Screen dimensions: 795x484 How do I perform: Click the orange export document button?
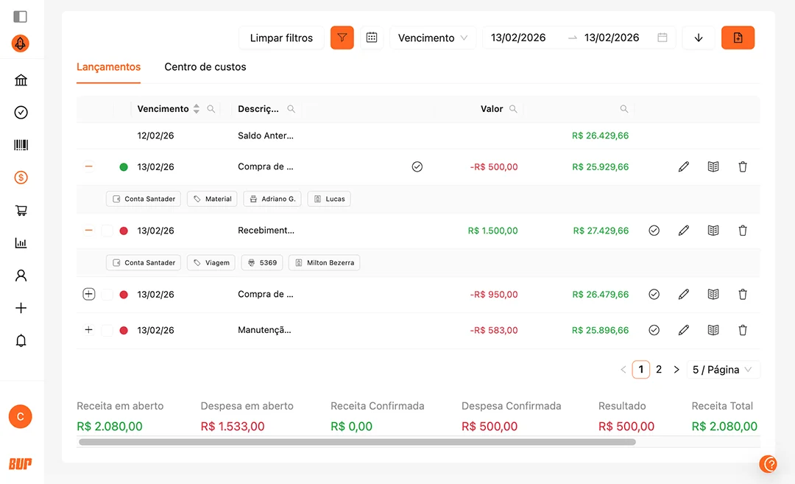pyautogui.click(x=738, y=38)
